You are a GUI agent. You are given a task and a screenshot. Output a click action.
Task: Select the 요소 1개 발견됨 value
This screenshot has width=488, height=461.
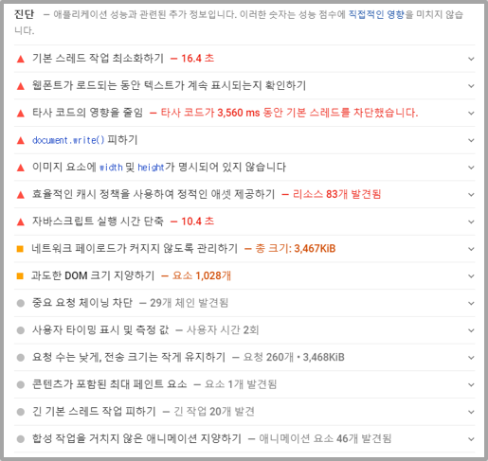click(x=241, y=384)
